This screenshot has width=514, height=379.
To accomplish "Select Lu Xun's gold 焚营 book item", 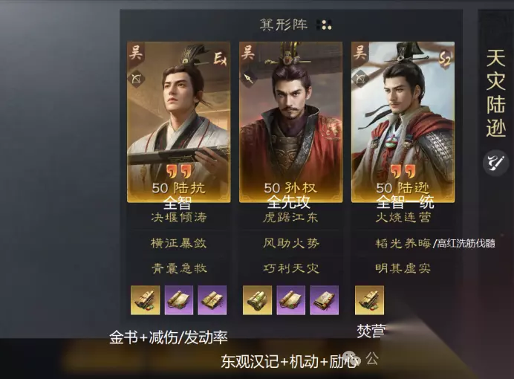I will tap(369, 300).
